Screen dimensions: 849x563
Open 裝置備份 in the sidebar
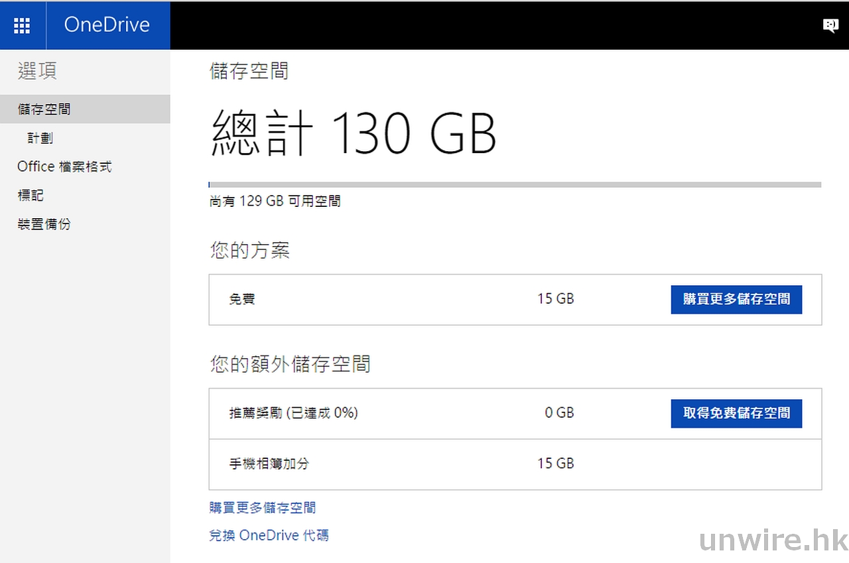tap(44, 224)
